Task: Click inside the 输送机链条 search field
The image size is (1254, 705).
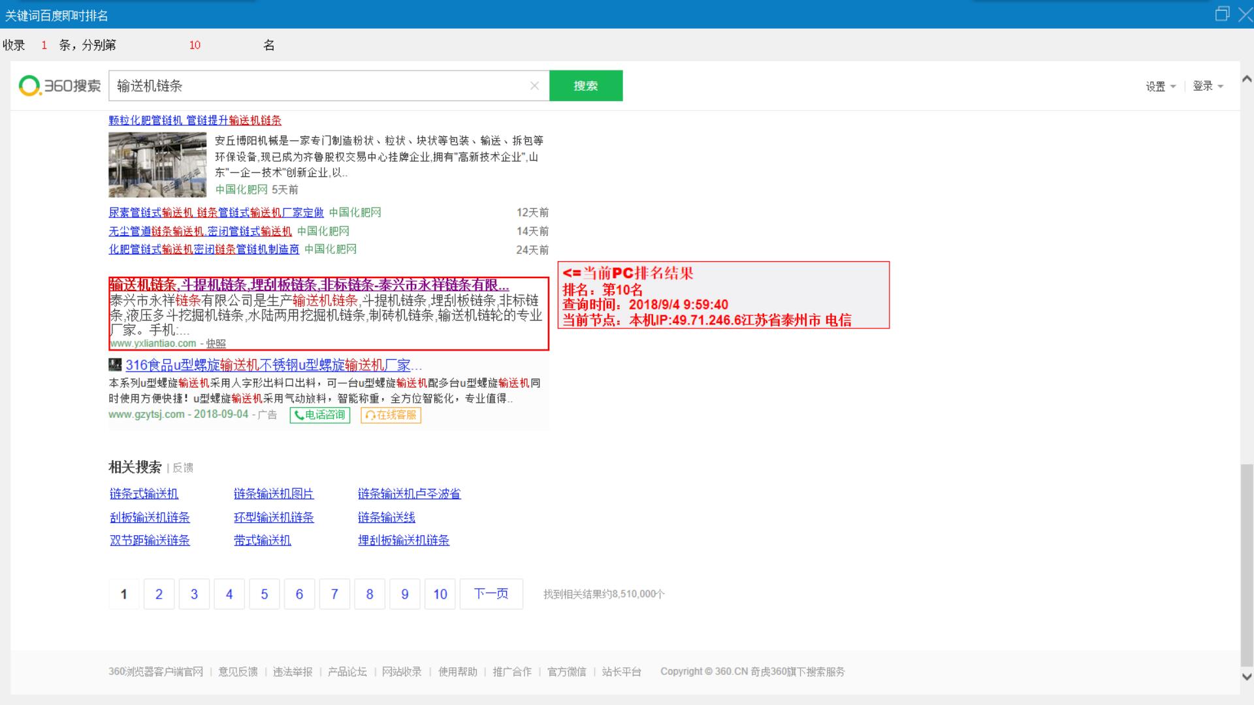Action: [x=313, y=86]
